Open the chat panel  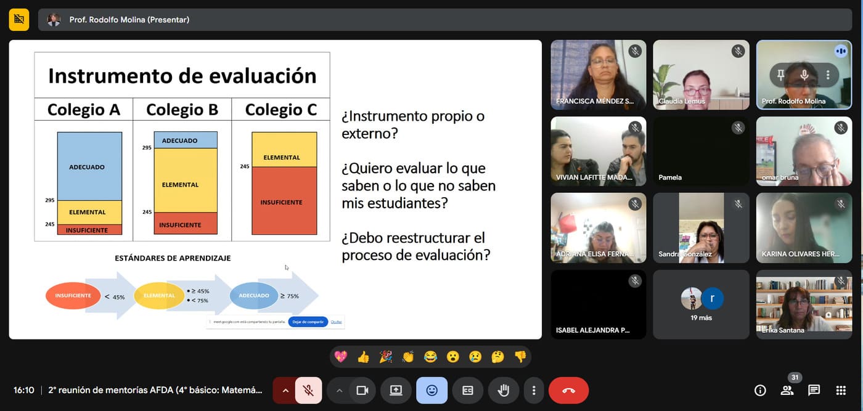click(x=814, y=391)
